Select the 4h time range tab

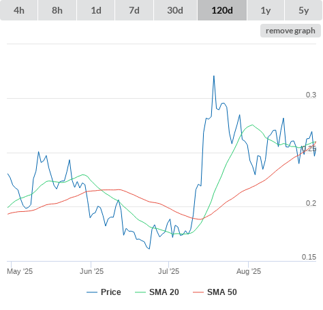[19, 10]
